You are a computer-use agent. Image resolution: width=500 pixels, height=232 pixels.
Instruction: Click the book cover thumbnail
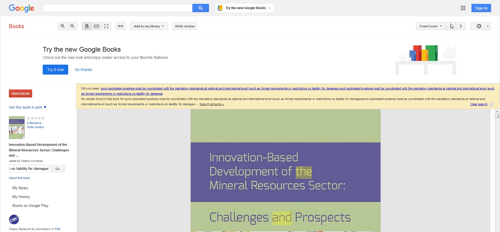point(17,128)
